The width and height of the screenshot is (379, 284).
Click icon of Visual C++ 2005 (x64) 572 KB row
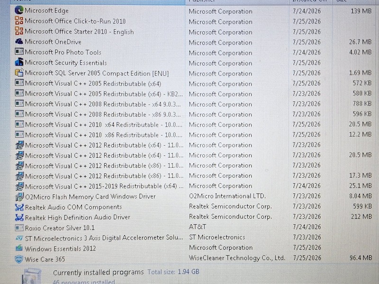click(19, 83)
